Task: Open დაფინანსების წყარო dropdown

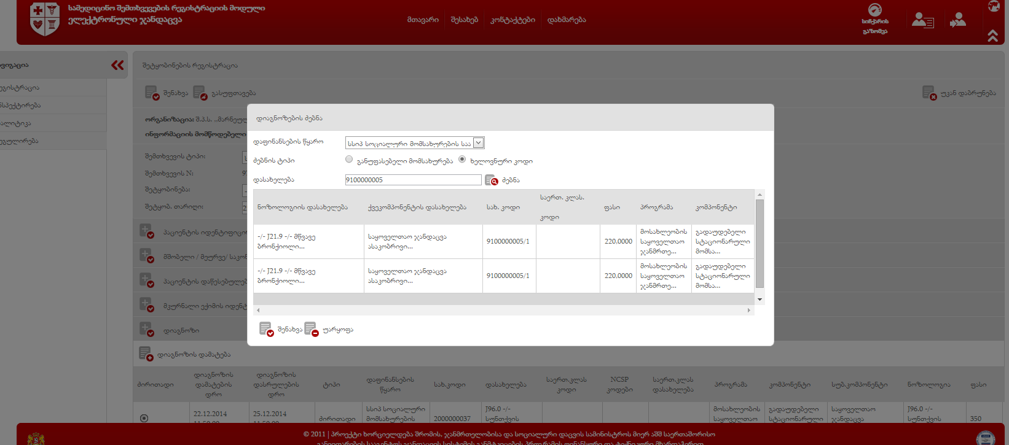Action: pyautogui.click(x=478, y=143)
